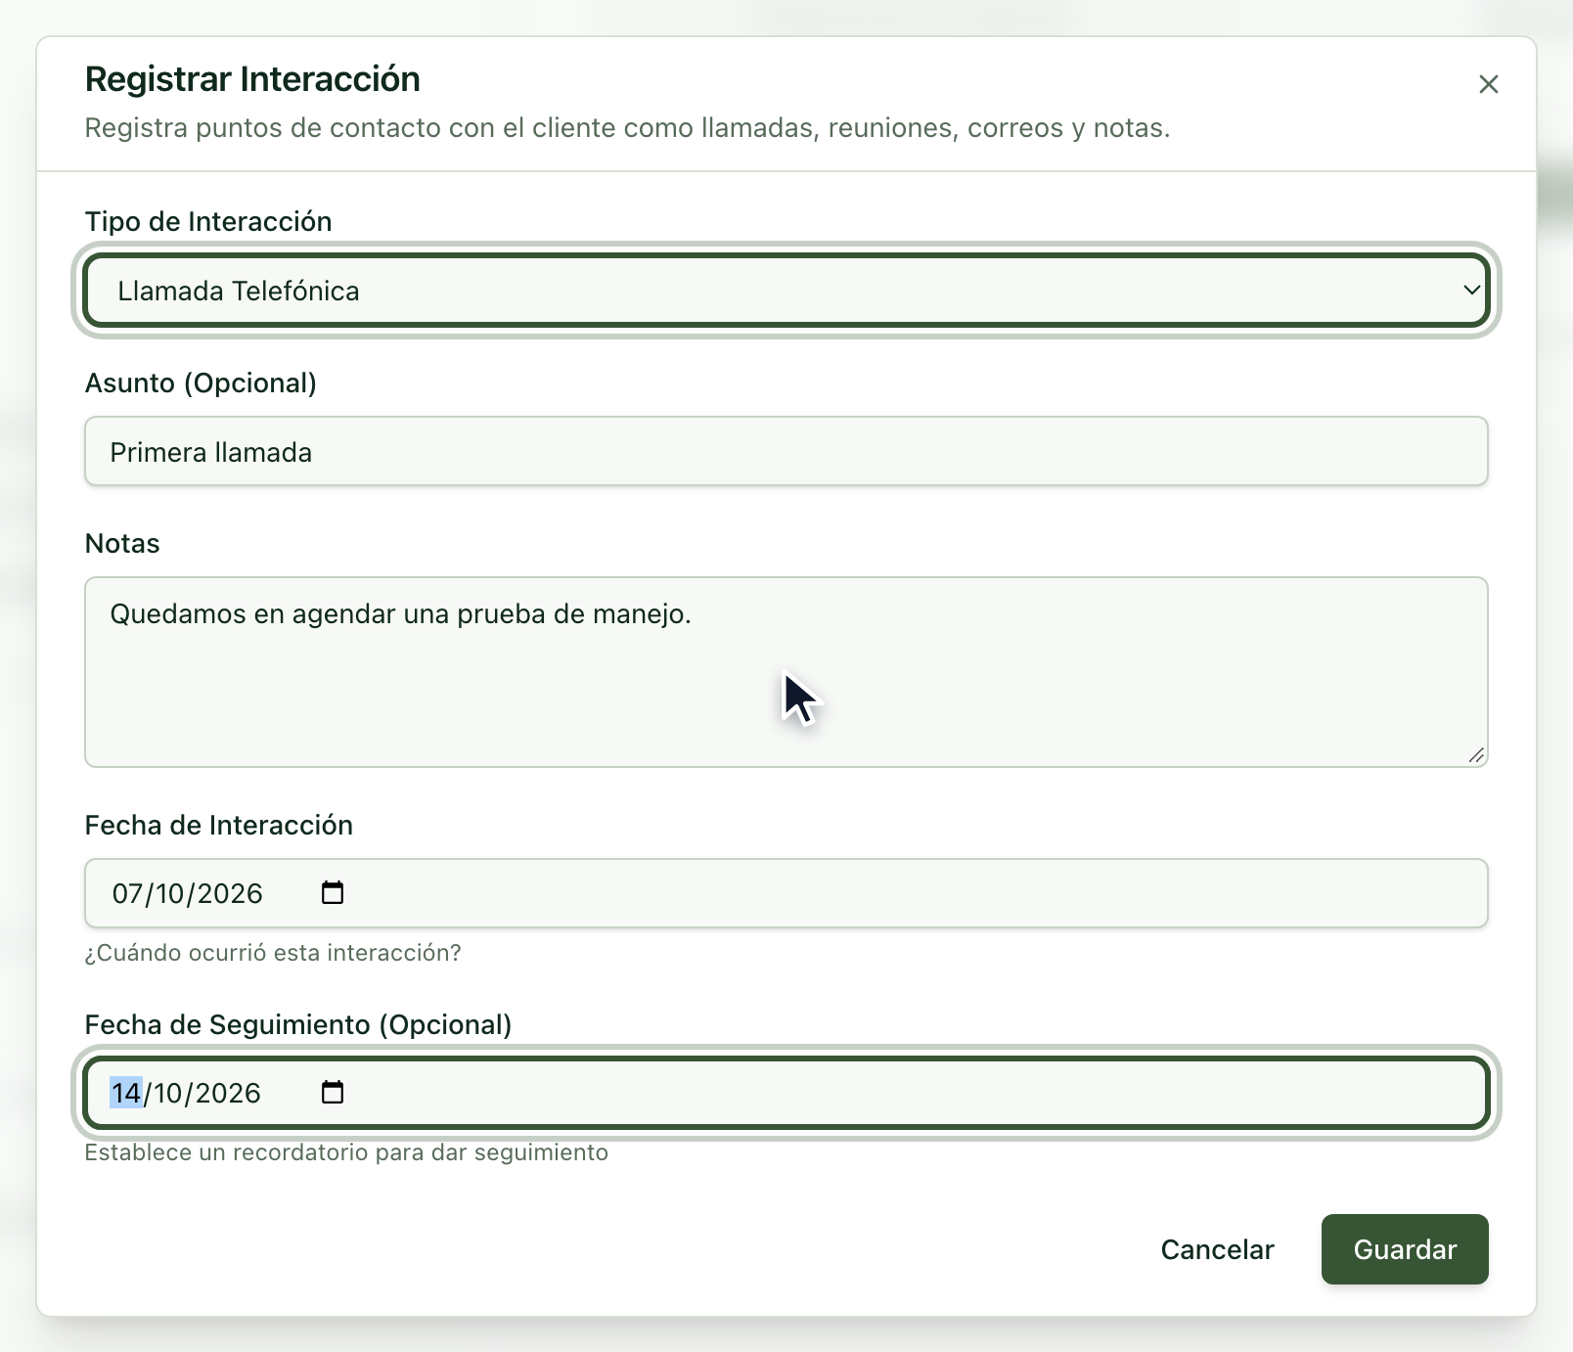This screenshot has width=1573, height=1352.
Task: Click the 'Notas' label
Action: click(x=122, y=543)
